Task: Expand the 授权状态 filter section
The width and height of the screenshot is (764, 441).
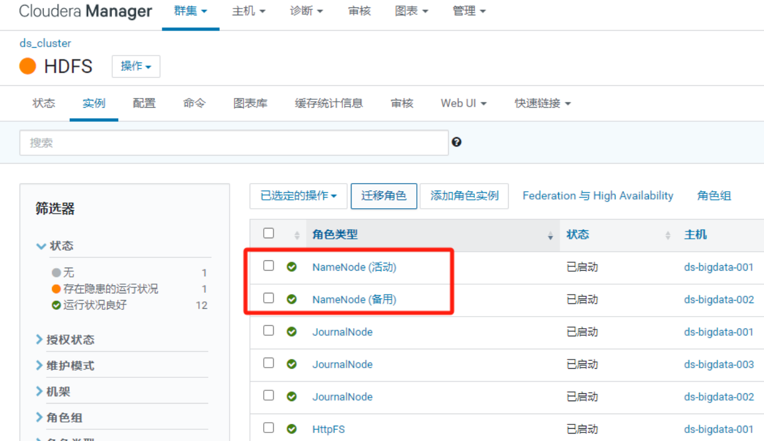Action: click(x=65, y=340)
